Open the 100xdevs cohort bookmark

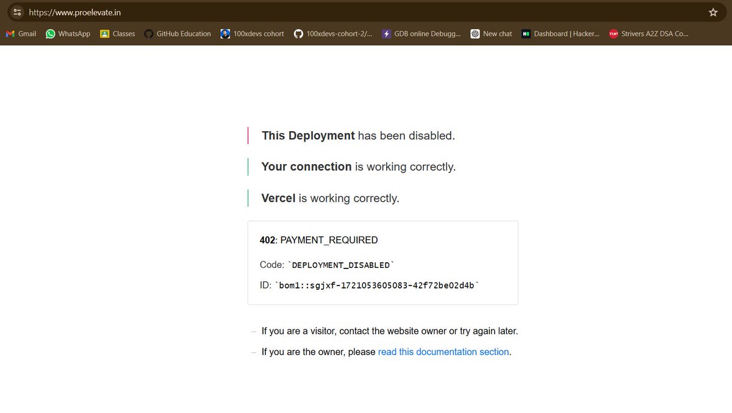pyautogui.click(x=253, y=34)
